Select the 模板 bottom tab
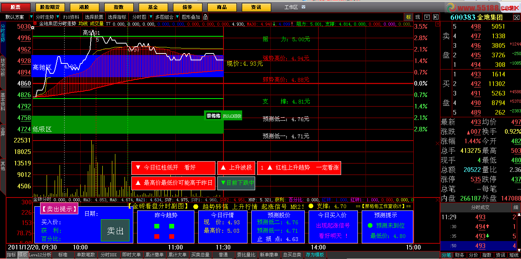Screen dimensions: 521x259 [23, 255]
